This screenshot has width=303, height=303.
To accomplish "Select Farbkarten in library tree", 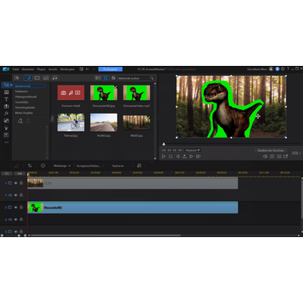I will 21,92.
